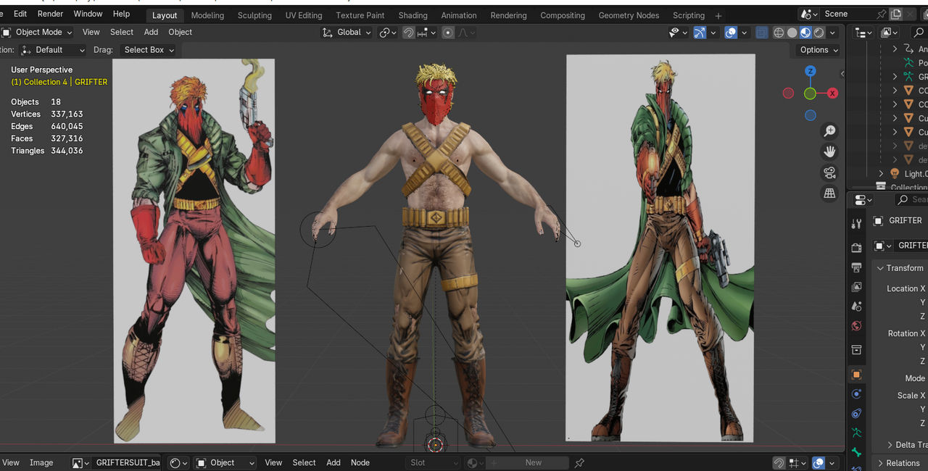Viewport: 928px width, 471px height.
Task: Open the Render properties tab
Action: point(856,248)
